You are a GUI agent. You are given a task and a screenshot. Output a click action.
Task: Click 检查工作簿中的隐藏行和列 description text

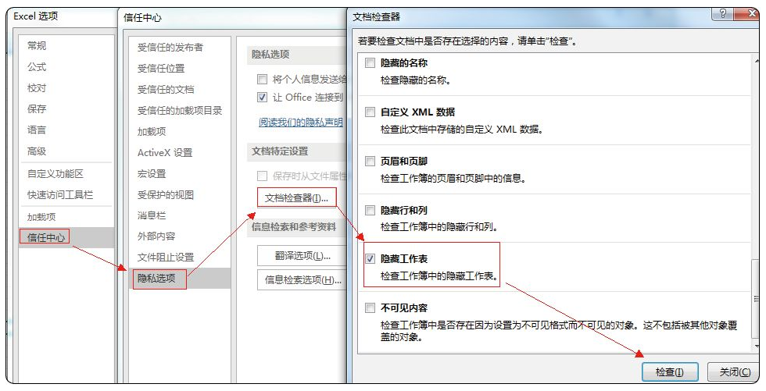point(439,226)
